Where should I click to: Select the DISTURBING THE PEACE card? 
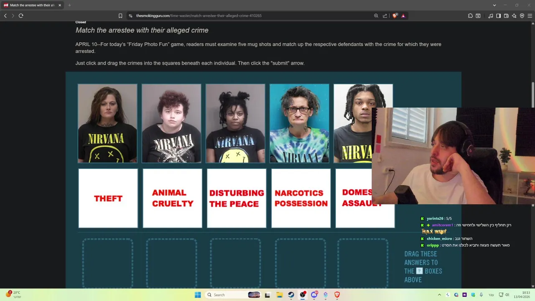coord(237,198)
